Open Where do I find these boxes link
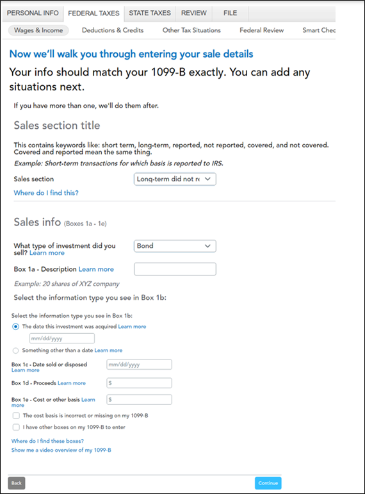The image size is (365, 494). click(47, 441)
